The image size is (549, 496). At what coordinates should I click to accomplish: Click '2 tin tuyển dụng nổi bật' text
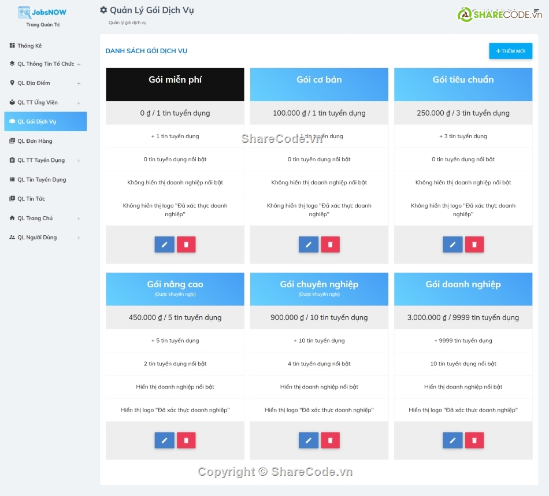[x=175, y=364]
